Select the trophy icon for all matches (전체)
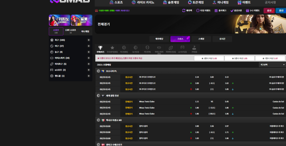Screen dimensions: 286x146 (100, 48)
